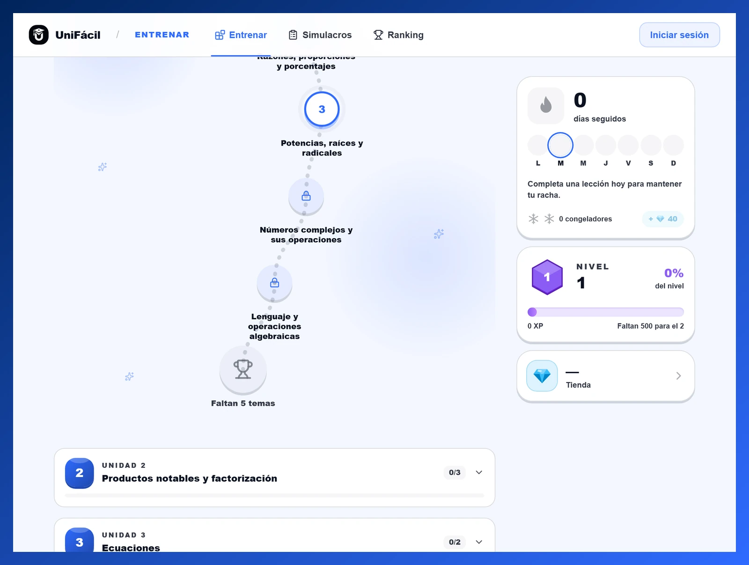This screenshot has height=565, width=749.
Task: Click the 0% del nivel text
Action: [x=669, y=278]
